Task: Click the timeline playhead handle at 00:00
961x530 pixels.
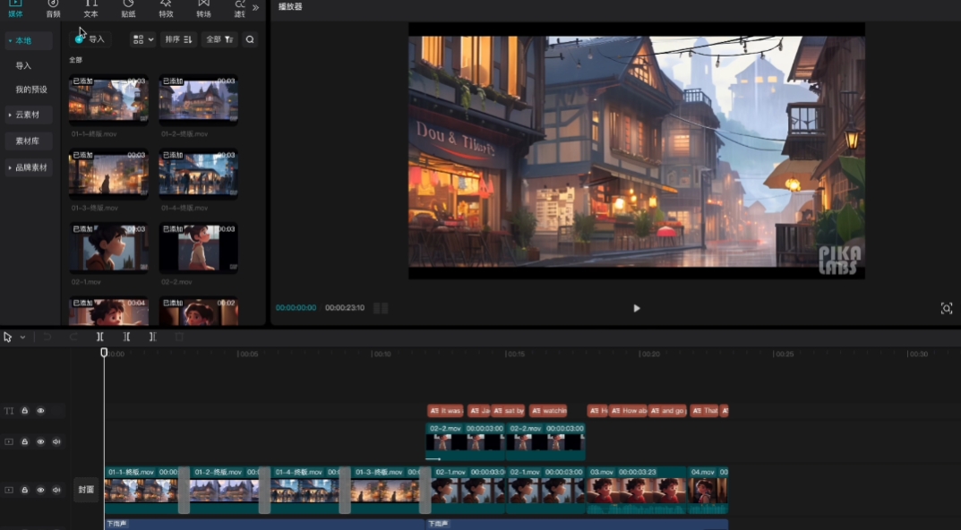Action: [104, 353]
